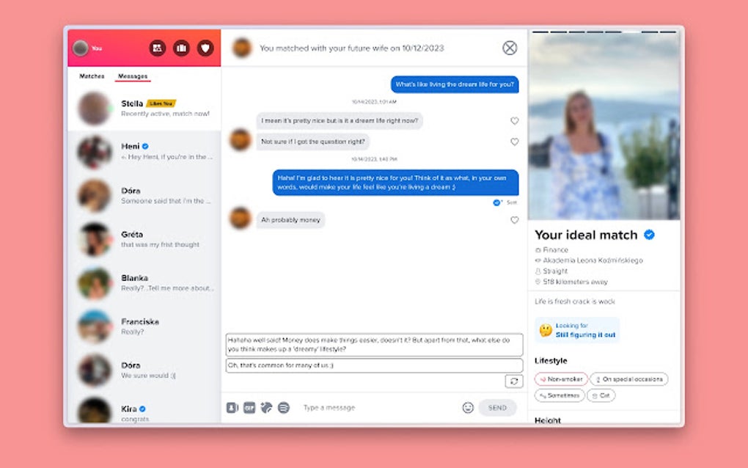Click your profile avatar labeled You

tap(81, 47)
